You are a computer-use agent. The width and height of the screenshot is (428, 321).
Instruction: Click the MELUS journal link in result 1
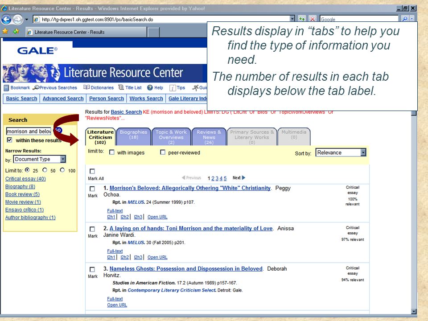[x=136, y=202]
